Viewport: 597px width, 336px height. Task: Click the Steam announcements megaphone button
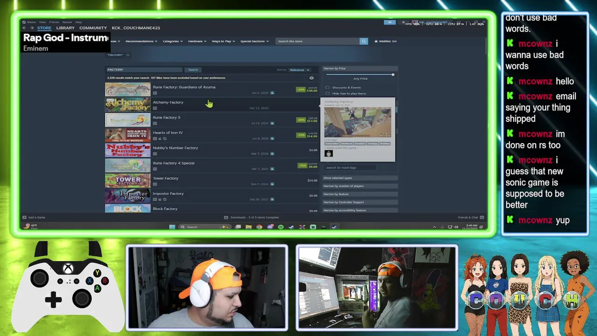click(x=389, y=22)
